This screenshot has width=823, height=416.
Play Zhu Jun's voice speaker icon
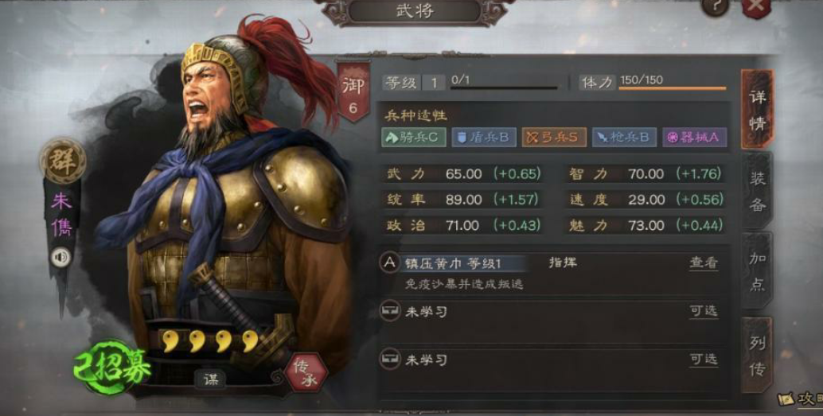pos(60,258)
